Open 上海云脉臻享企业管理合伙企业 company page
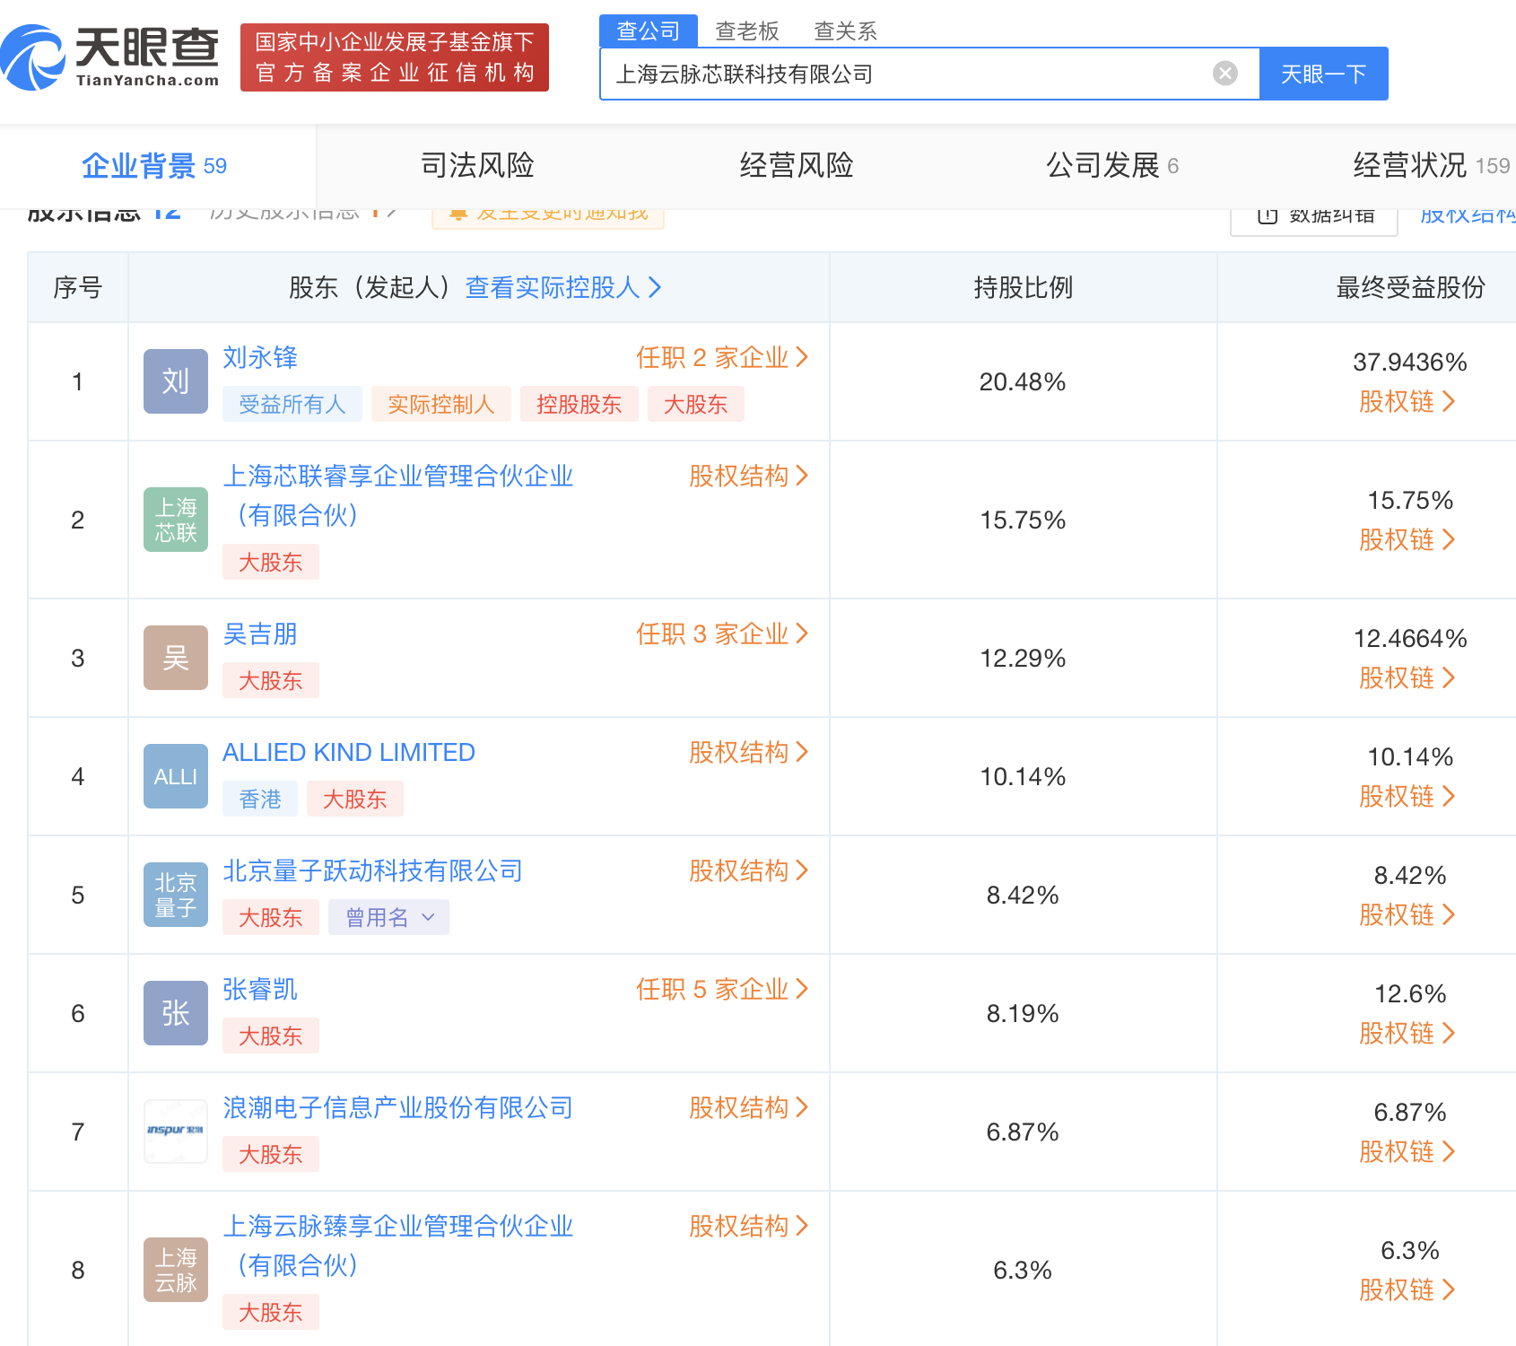This screenshot has width=1516, height=1346. tap(398, 1245)
